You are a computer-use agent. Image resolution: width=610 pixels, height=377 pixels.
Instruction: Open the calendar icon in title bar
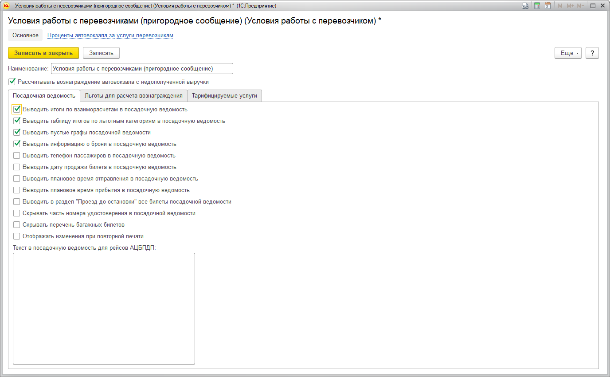pos(547,6)
